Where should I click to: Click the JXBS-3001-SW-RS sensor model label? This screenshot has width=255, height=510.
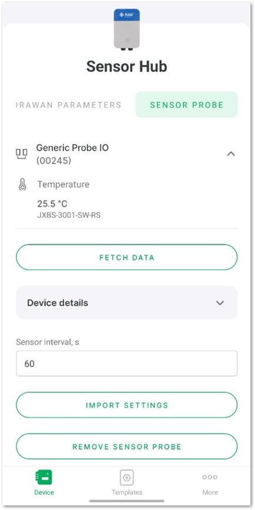69,215
